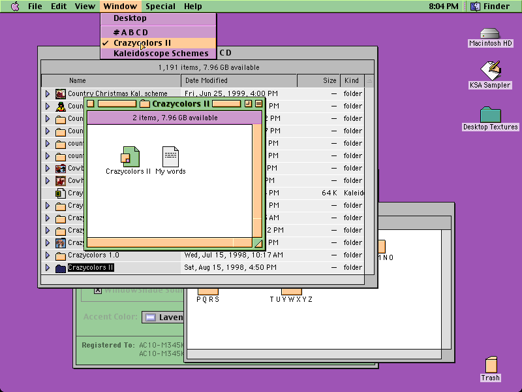
Task: Open the Apple menu
Action: coord(15,6)
